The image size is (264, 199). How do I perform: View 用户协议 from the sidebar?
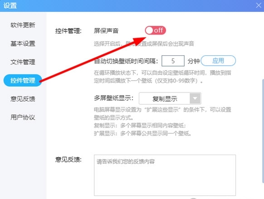coord(23,117)
